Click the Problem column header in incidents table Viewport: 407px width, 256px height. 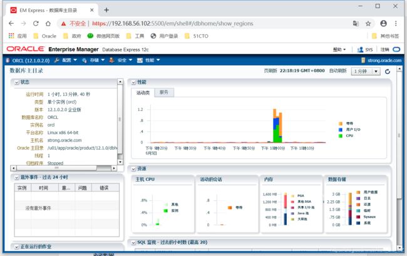click(83, 188)
